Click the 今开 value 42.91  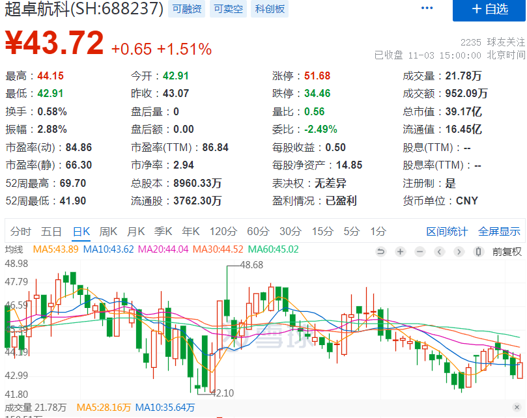coord(175,76)
